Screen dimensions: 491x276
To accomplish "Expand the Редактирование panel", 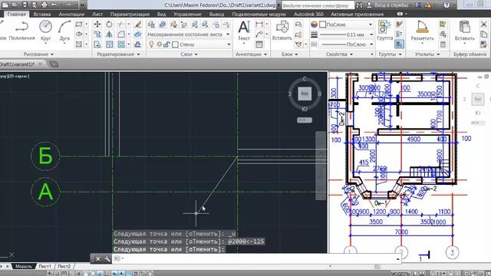I will click(x=118, y=54).
